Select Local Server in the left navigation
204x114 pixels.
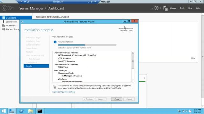click(11, 22)
